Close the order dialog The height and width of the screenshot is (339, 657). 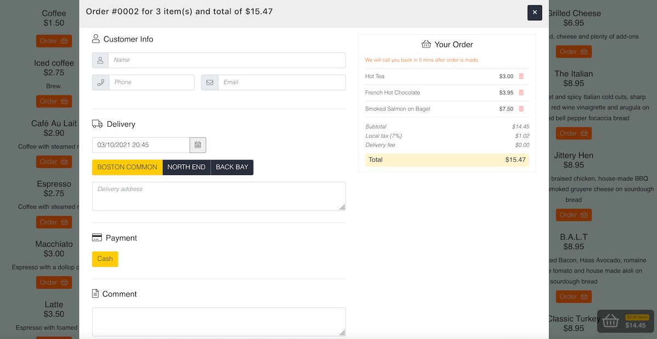(534, 13)
